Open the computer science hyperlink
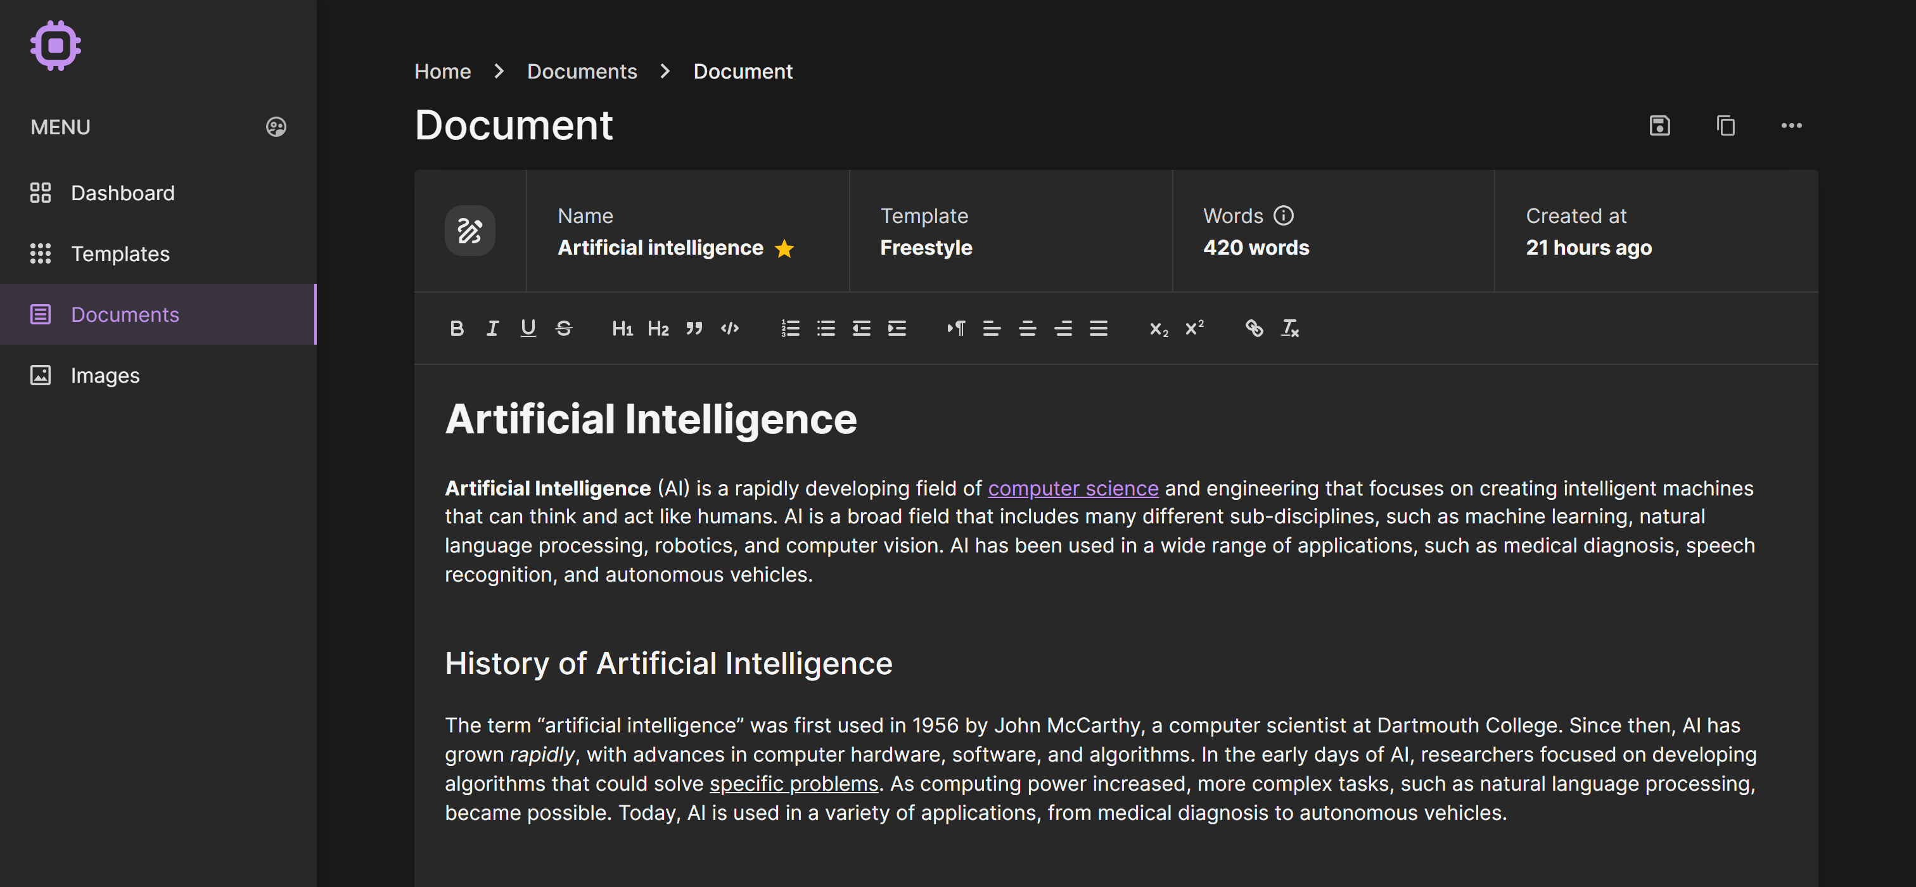The width and height of the screenshot is (1916, 887). (1072, 488)
